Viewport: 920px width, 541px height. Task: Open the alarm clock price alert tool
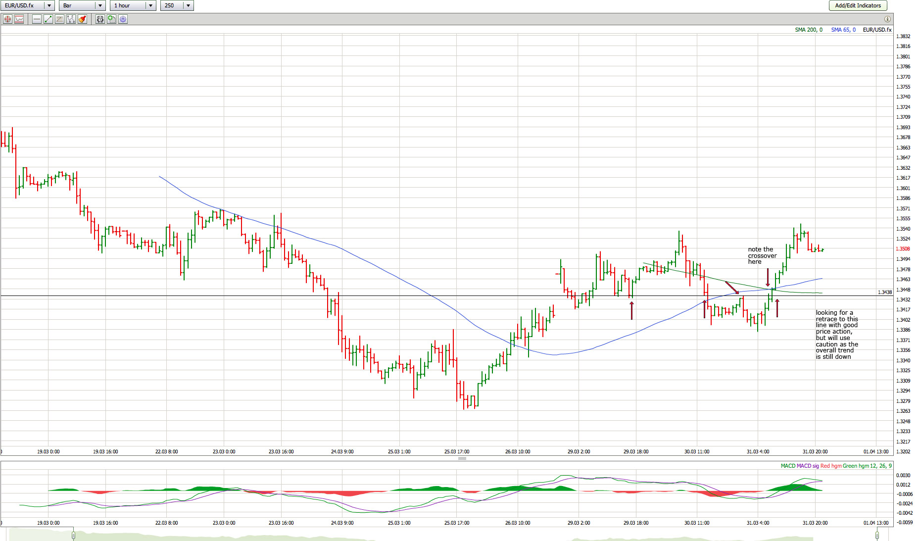point(100,19)
